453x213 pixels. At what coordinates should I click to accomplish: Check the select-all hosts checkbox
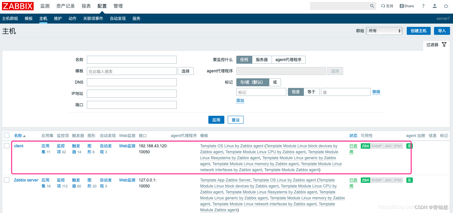coord(7,135)
